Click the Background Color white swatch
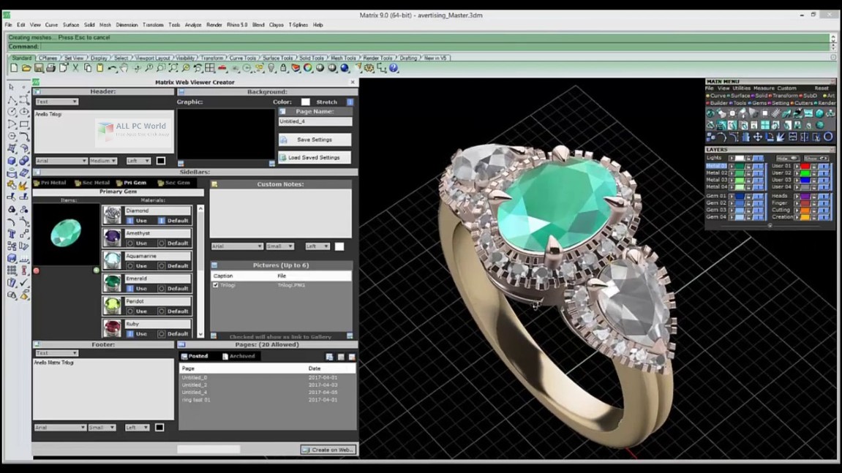Image resolution: width=842 pixels, height=473 pixels. point(306,102)
